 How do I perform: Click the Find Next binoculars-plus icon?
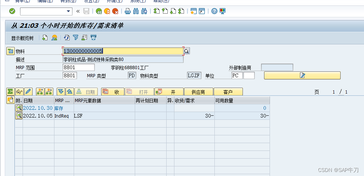pos(144,11)
